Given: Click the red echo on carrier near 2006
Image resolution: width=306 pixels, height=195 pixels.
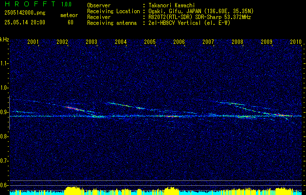Looking at the screenshot, I should (172, 116).
